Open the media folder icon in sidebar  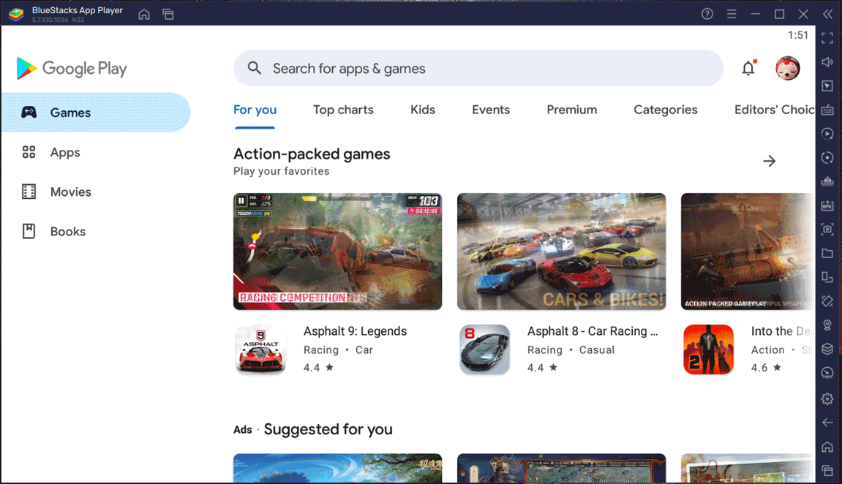827,254
